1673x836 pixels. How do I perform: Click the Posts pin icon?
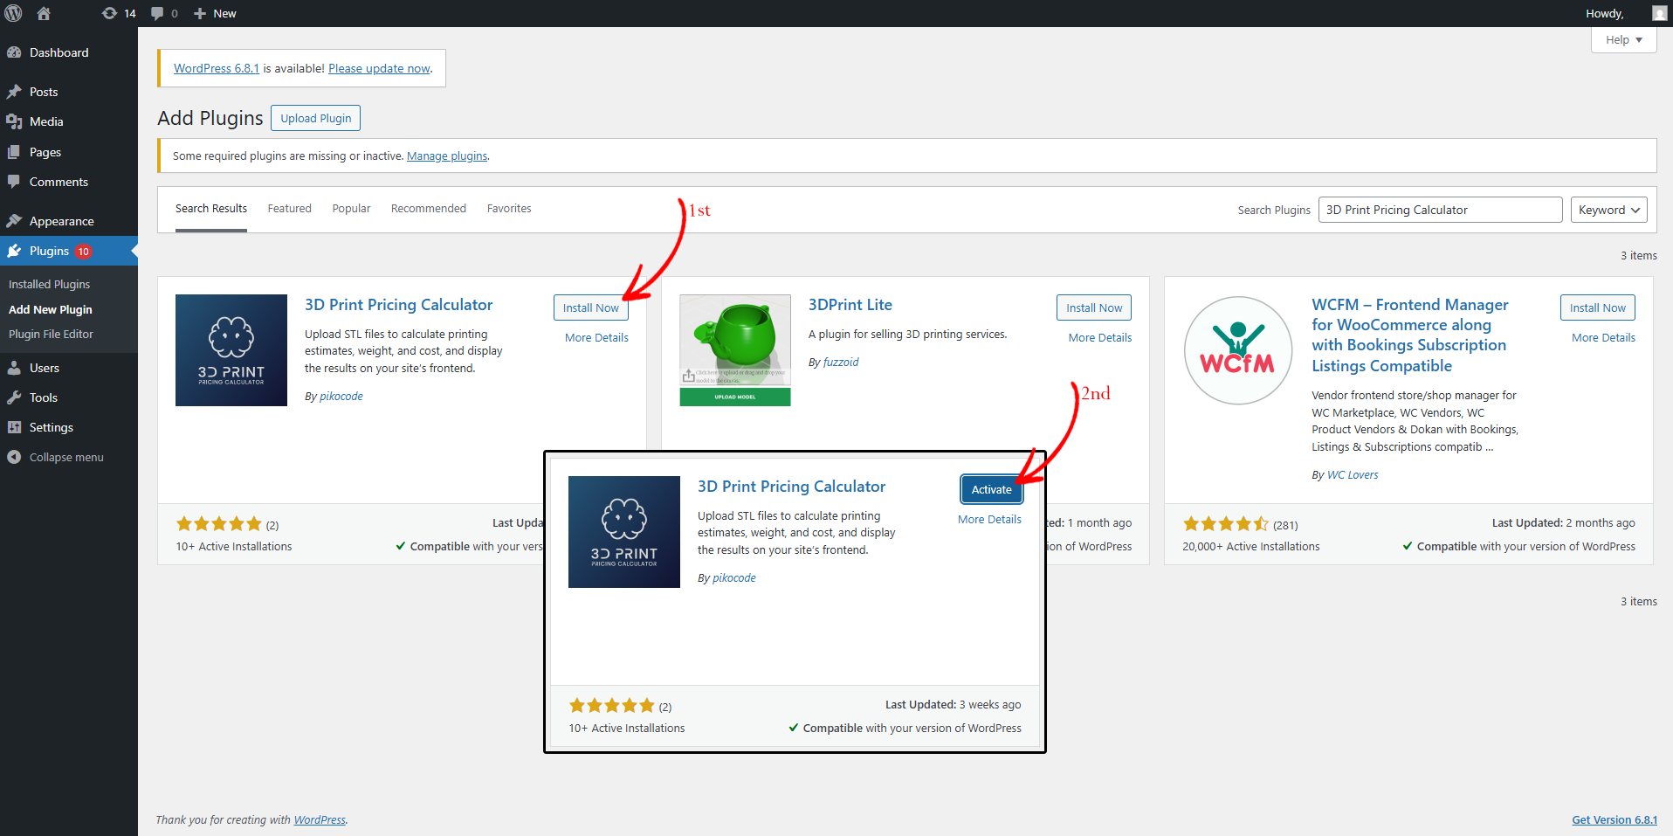[14, 92]
